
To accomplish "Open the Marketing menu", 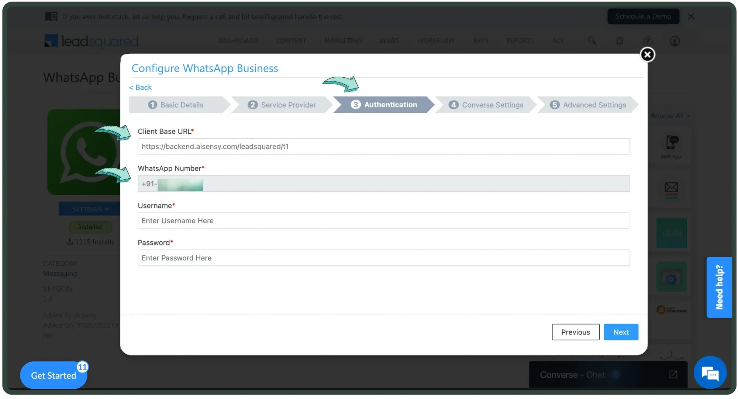I will coord(343,41).
